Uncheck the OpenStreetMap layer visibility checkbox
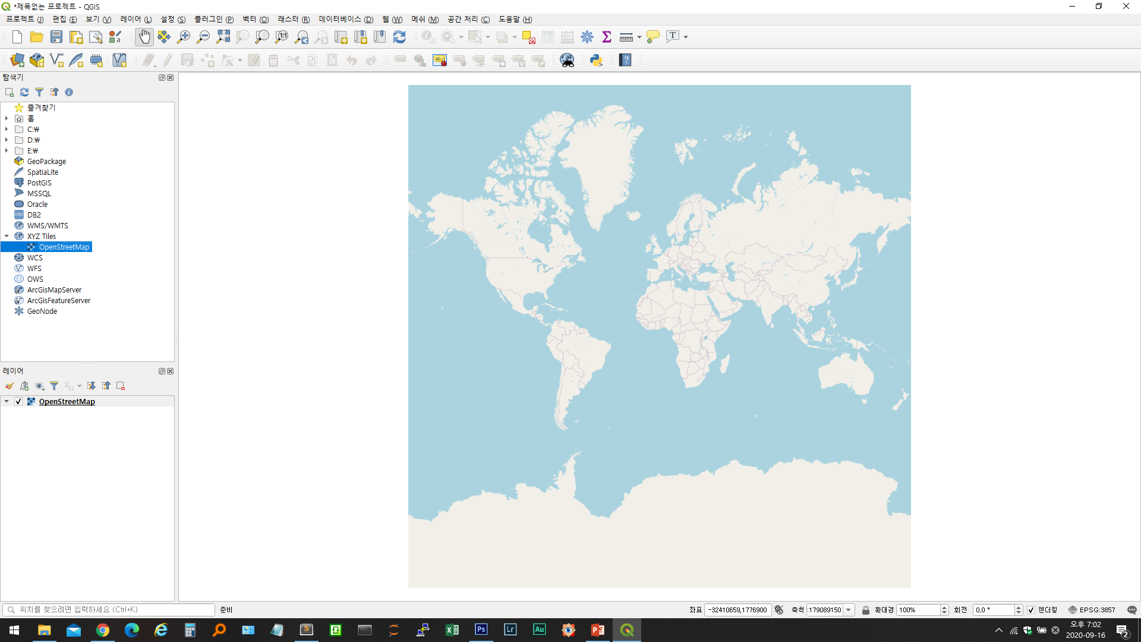1141x642 pixels. point(18,401)
